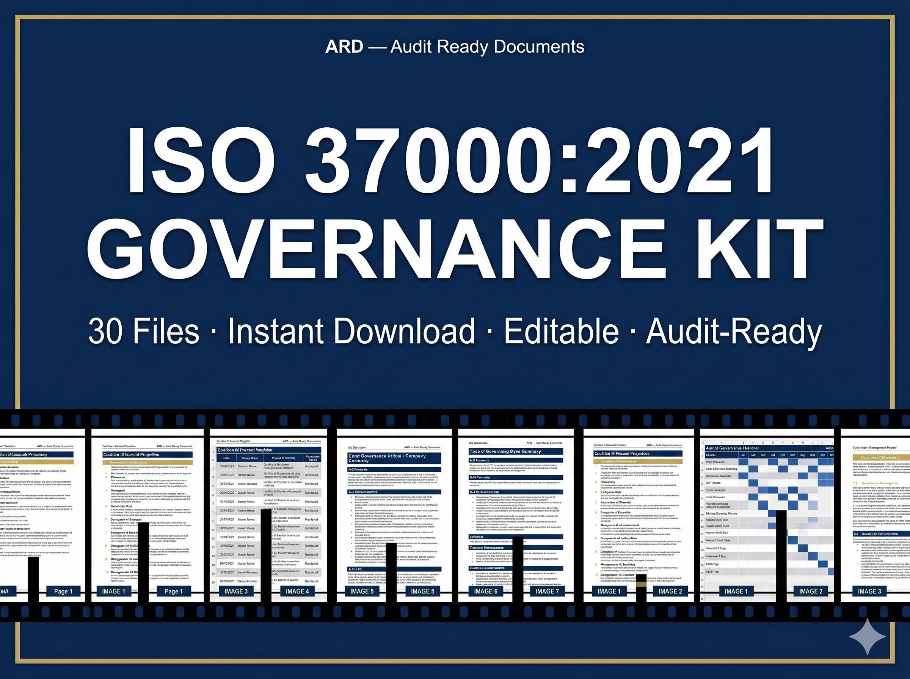Click the Feb column header in spreadsheet preview
The height and width of the screenshot is (679, 910).
(753, 455)
